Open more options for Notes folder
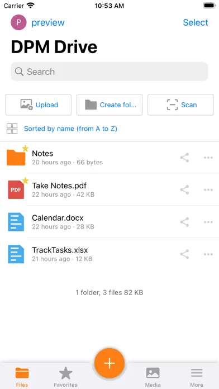This screenshot has width=219, height=389. coord(208,158)
